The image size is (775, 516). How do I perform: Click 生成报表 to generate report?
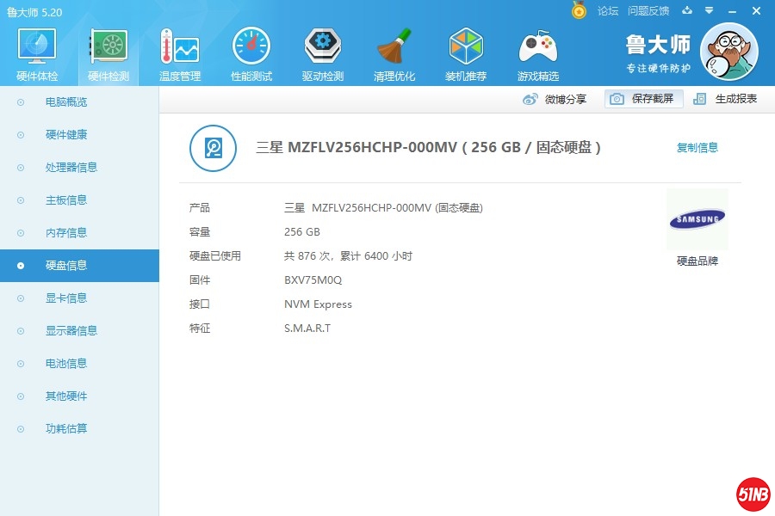click(726, 99)
